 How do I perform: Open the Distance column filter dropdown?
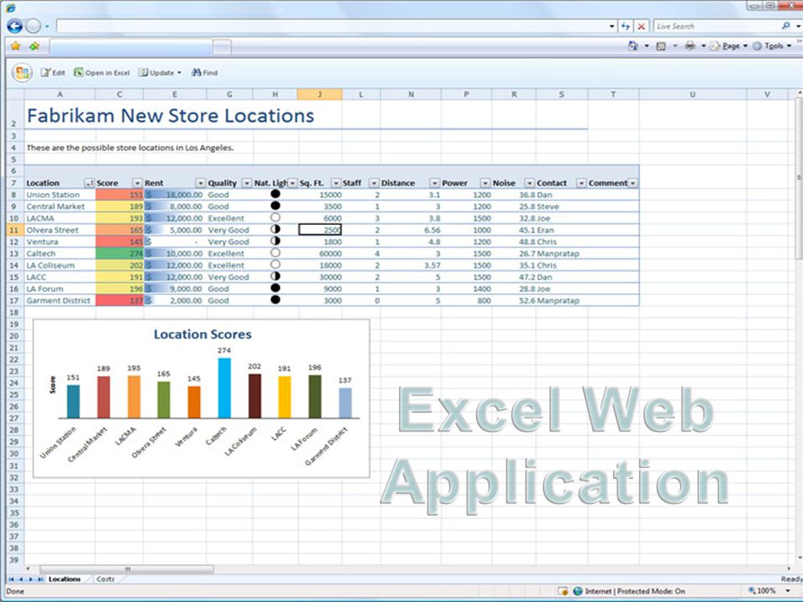coord(435,183)
